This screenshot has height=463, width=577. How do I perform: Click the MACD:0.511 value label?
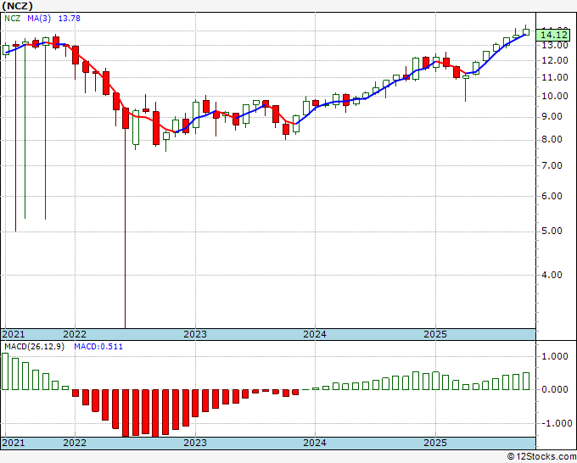coord(98,347)
